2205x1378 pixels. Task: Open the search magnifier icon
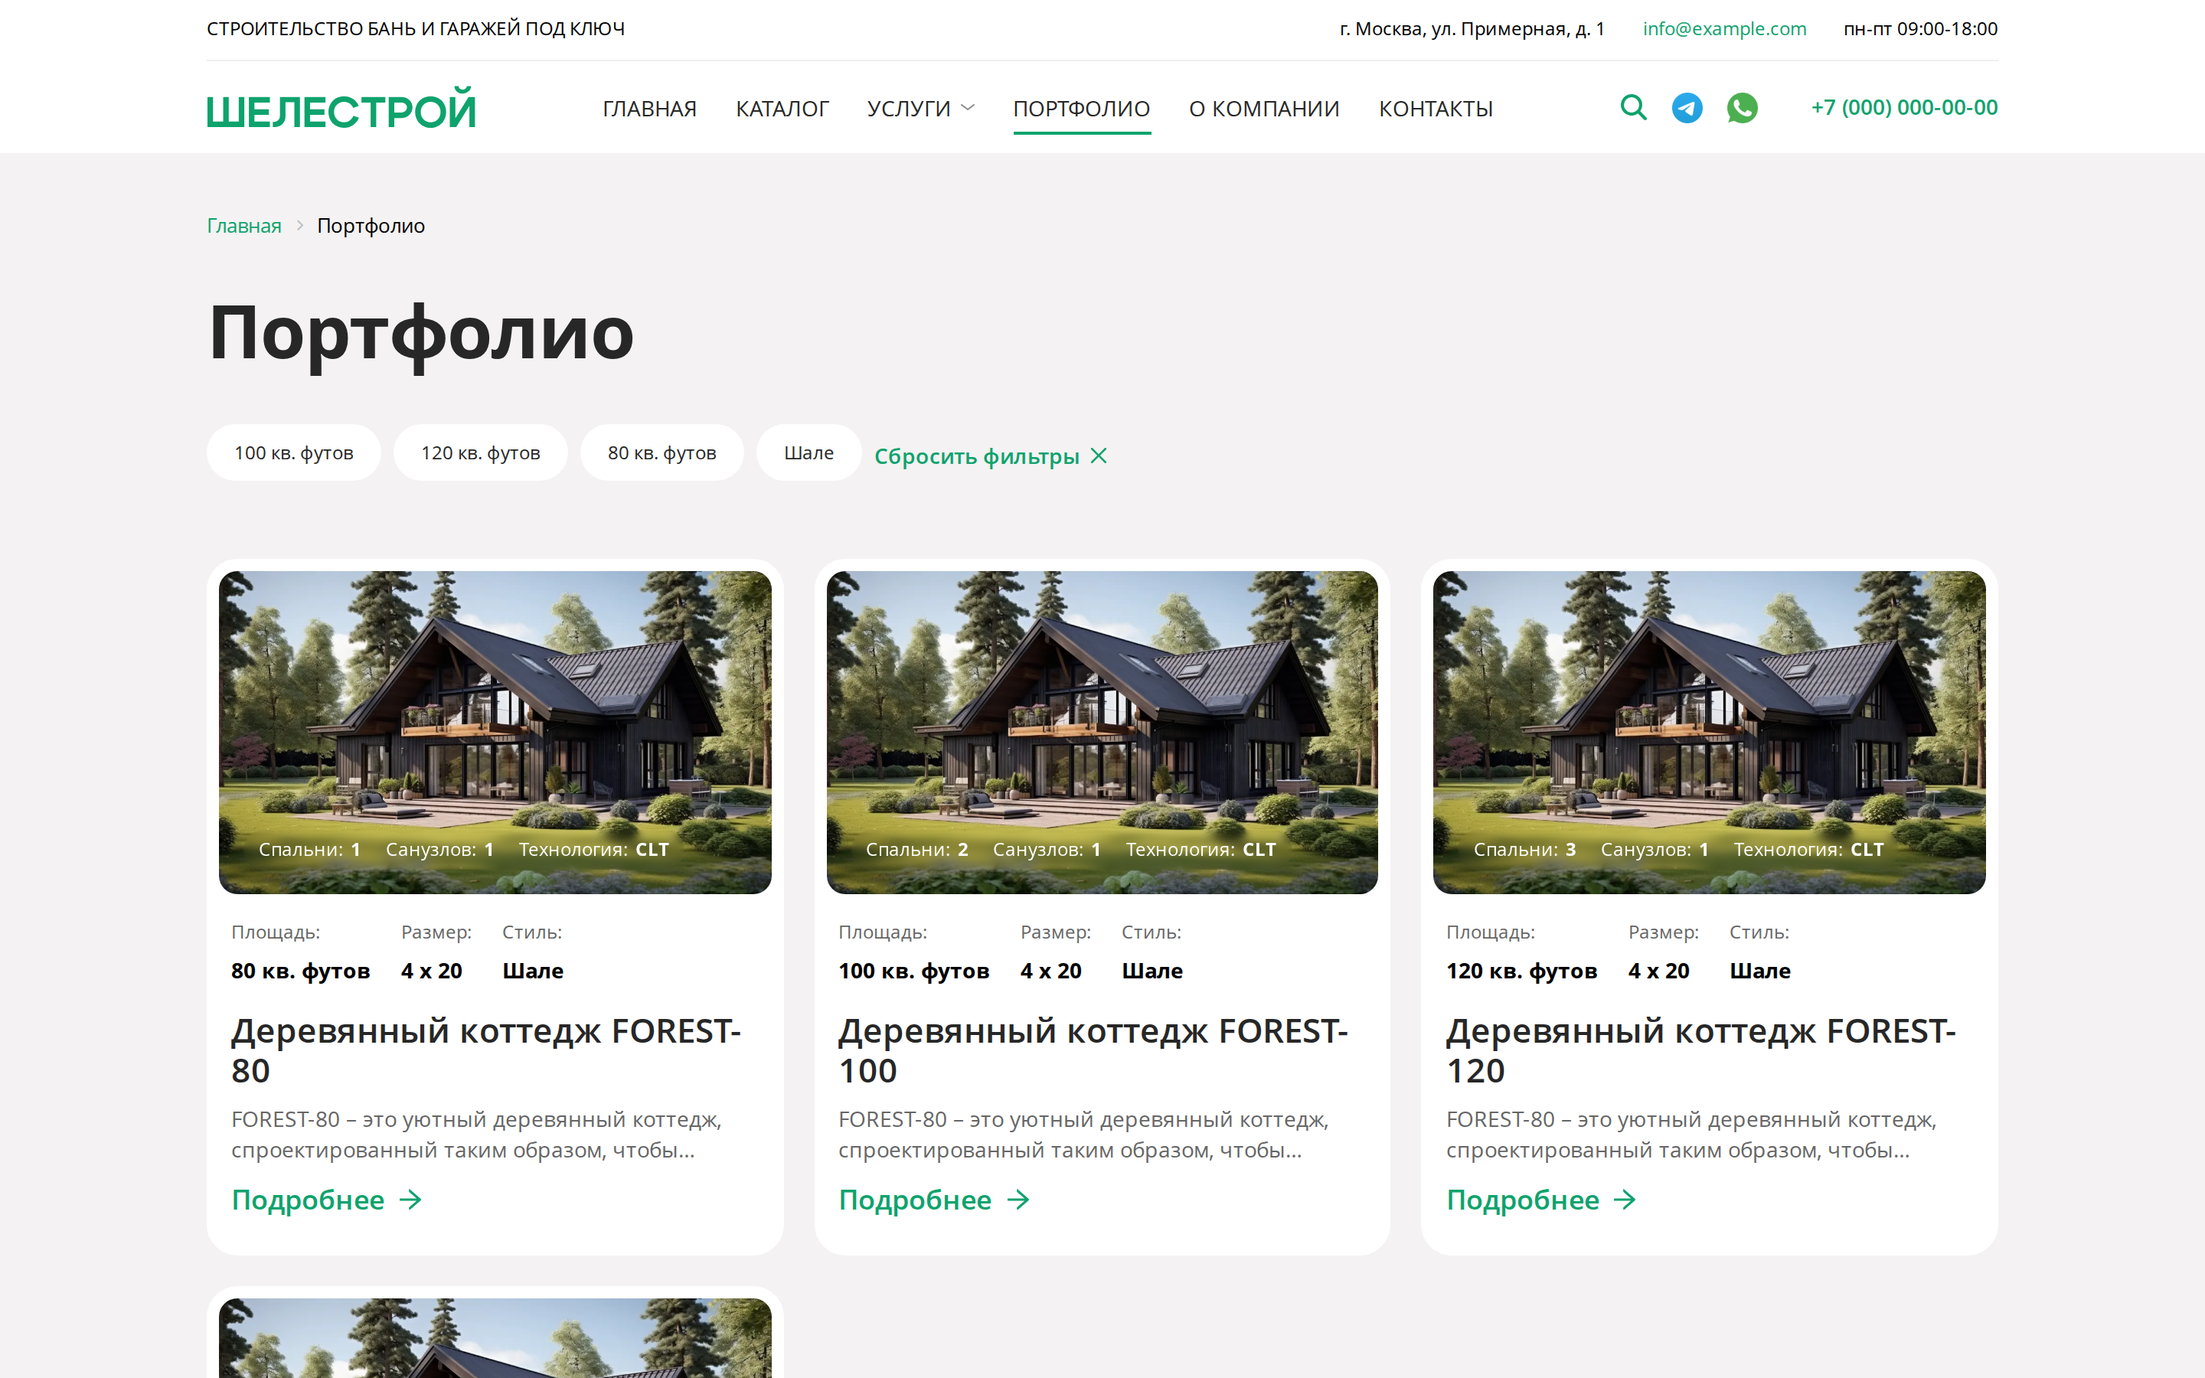coord(1633,107)
